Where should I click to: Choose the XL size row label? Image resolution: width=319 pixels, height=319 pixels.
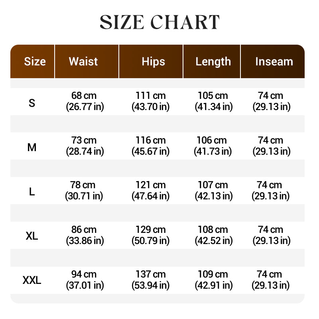[x=32, y=236]
